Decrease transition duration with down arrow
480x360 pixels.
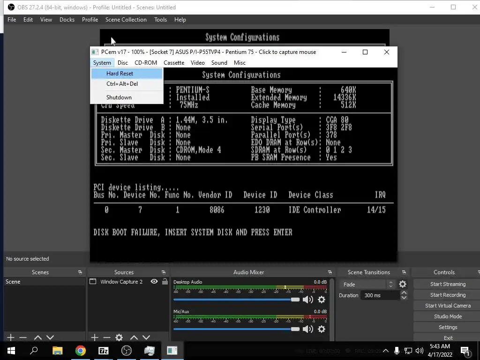click(x=404, y=298)
